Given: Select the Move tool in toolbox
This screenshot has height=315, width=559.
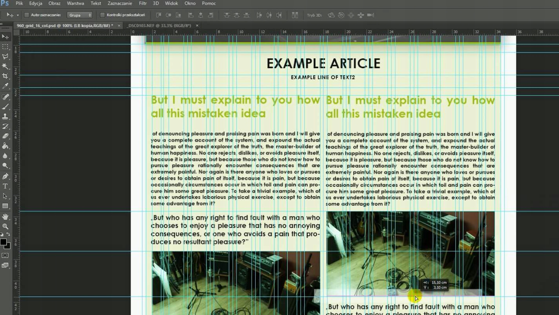Looking at the screenshot, I should click(x=5, y=37).
